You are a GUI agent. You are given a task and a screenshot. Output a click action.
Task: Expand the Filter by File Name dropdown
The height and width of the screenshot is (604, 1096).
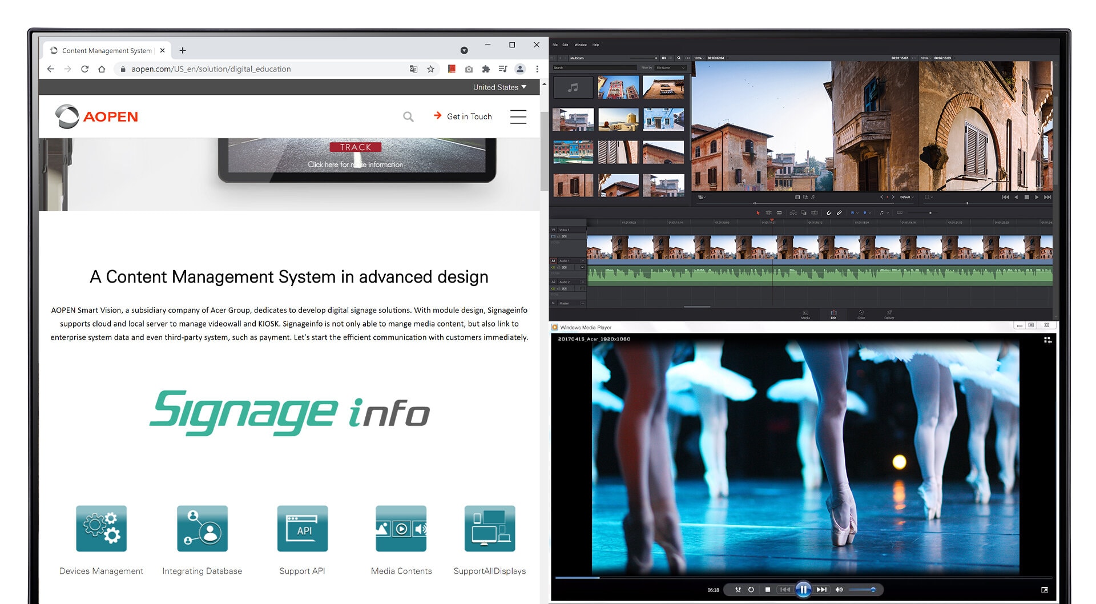671,67
